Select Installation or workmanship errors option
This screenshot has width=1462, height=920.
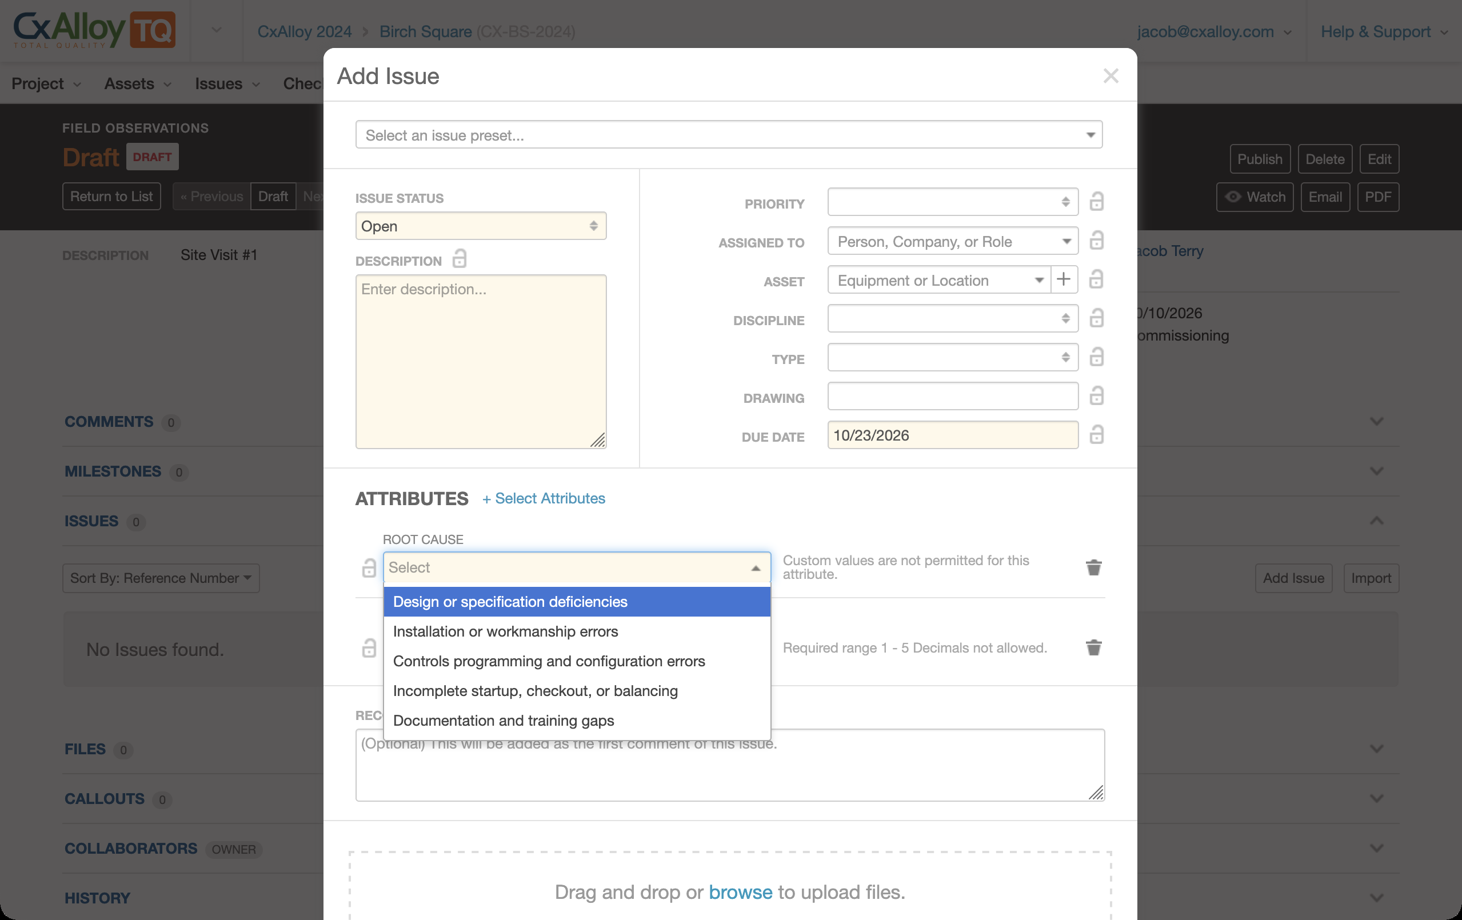(577, 631)
